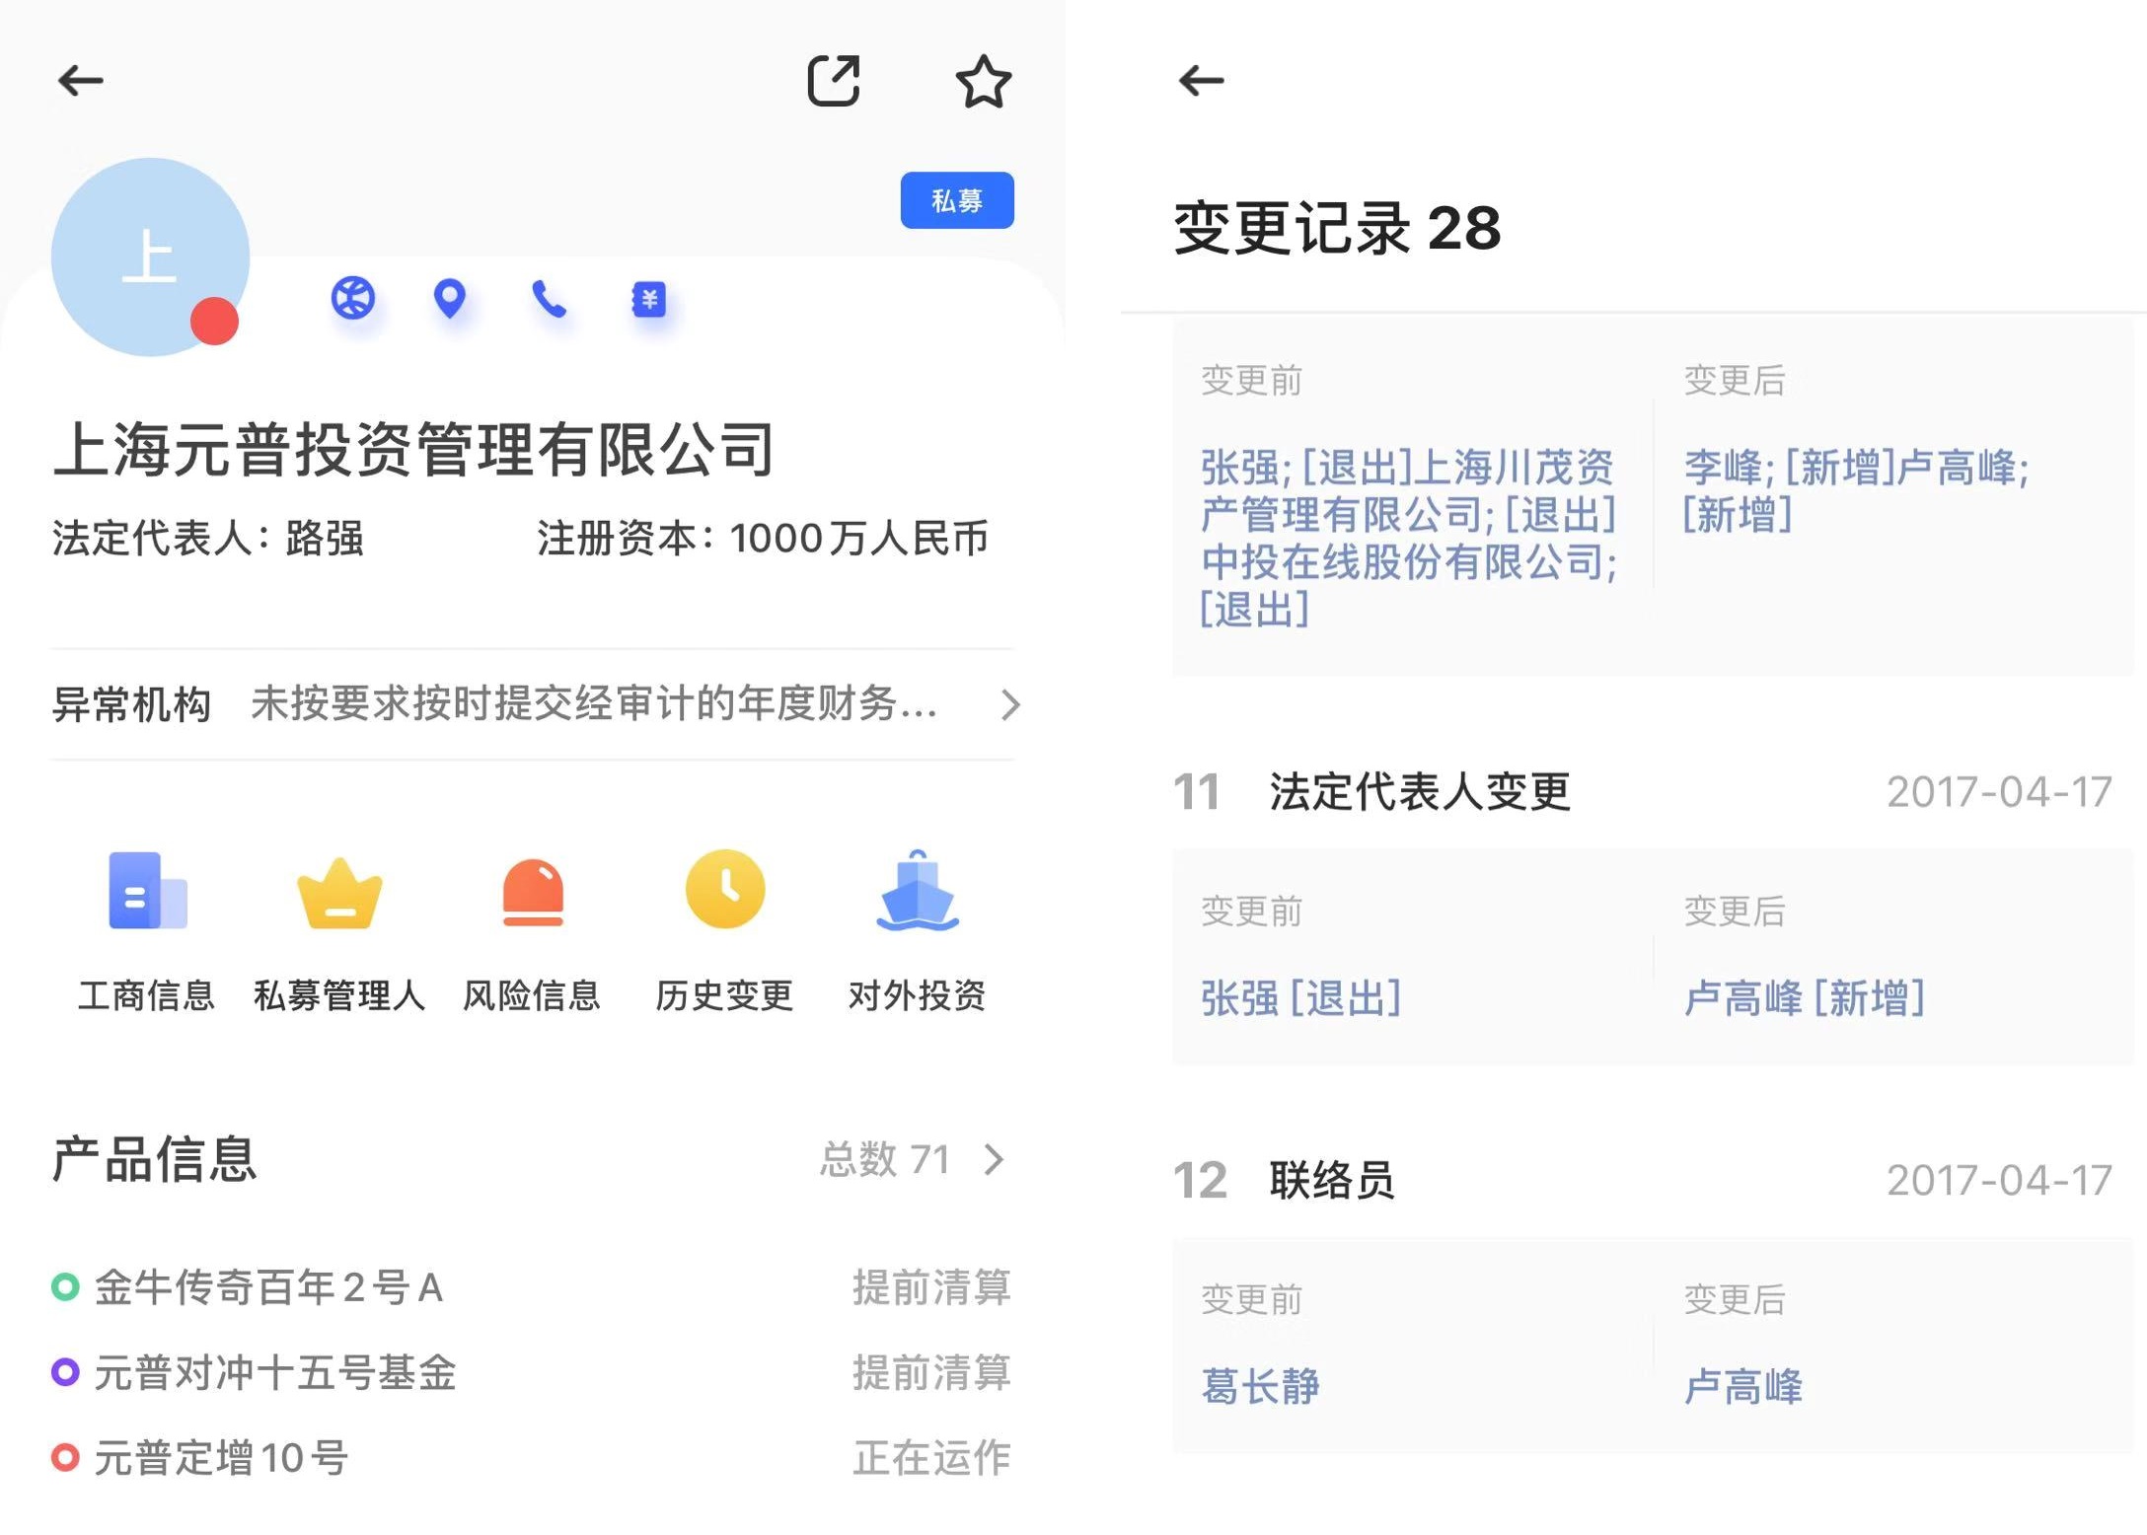Go back from the 变更记录 screen
Viewport: 2147px width, 1535px height.
(1201, 81)
